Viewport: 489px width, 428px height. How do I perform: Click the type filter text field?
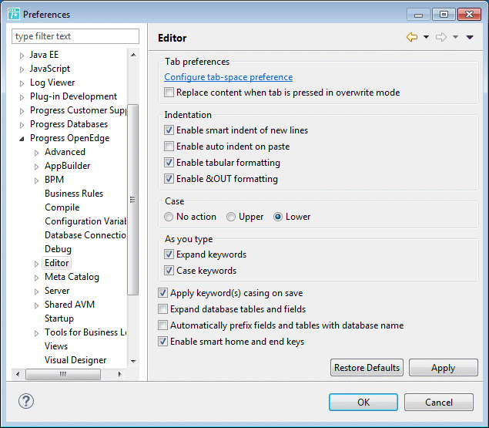click(75, 36)
